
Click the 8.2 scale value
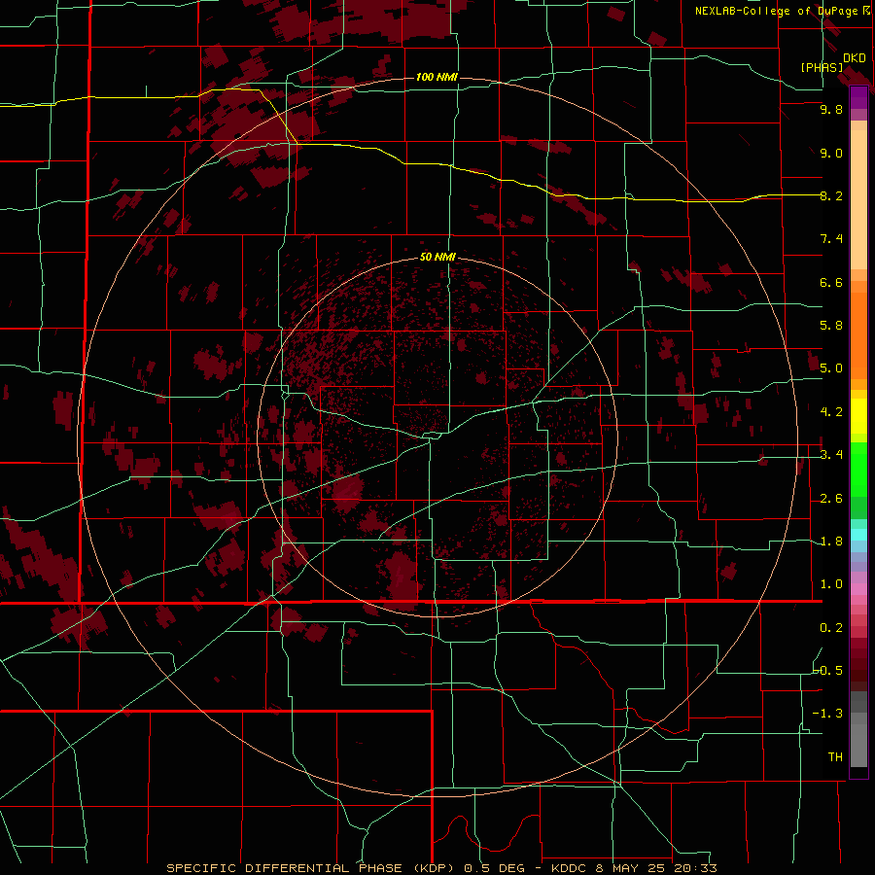tap(831, 195)
